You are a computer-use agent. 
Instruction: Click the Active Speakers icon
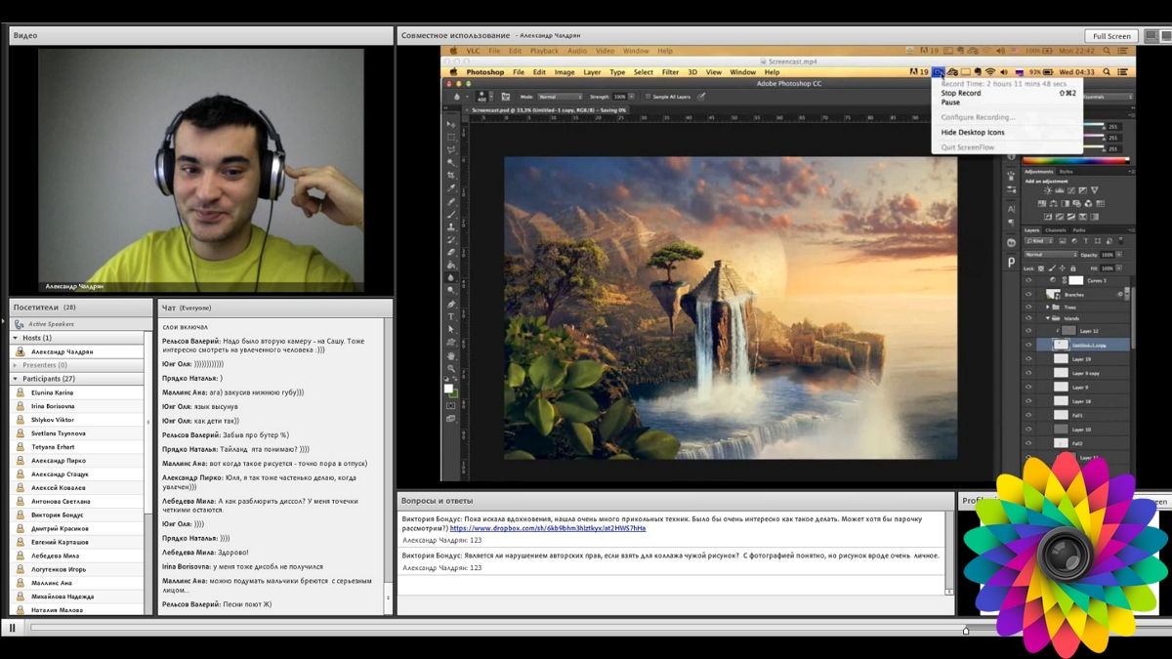pos(21,324)
